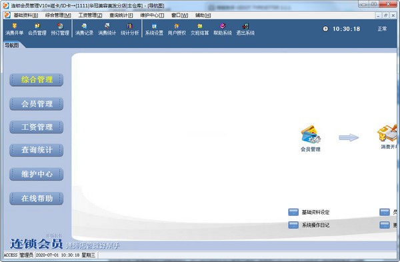Click the 在线帮助 sidebar button
This screenshot has width=400, height=262.
pos(37,198)
